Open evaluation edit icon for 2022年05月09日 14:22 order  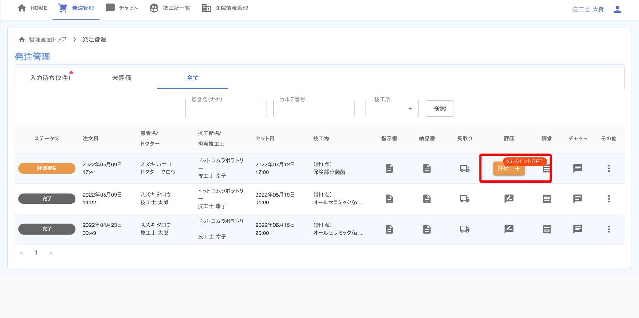point(509,199)
